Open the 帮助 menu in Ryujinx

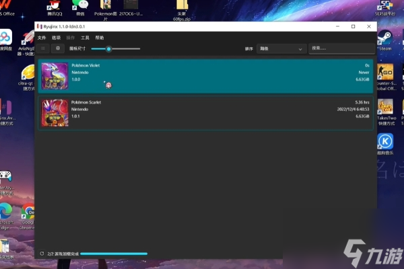click(100, 38)
